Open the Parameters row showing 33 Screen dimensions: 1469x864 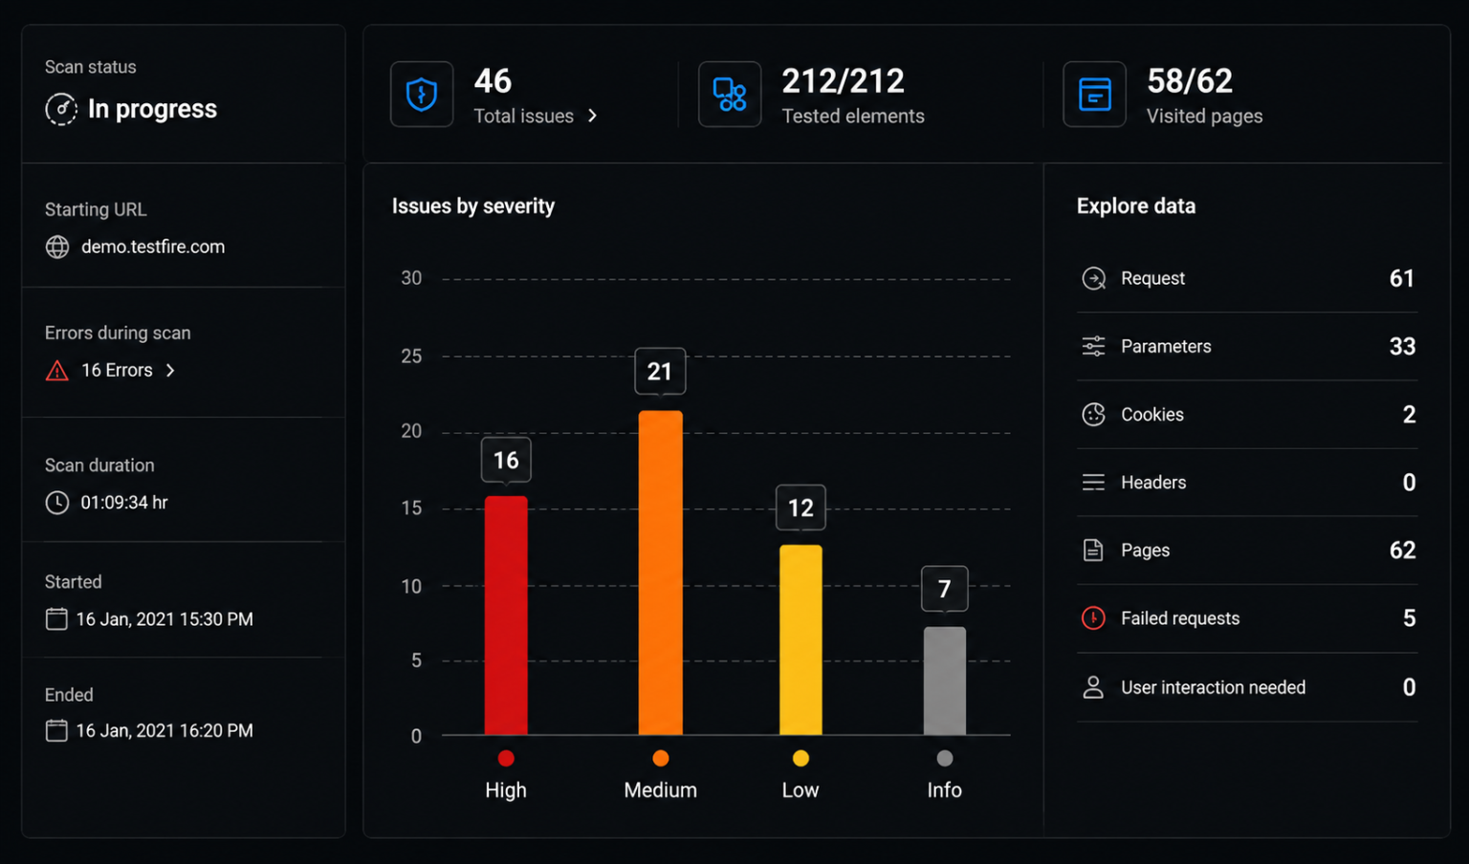1247,346
